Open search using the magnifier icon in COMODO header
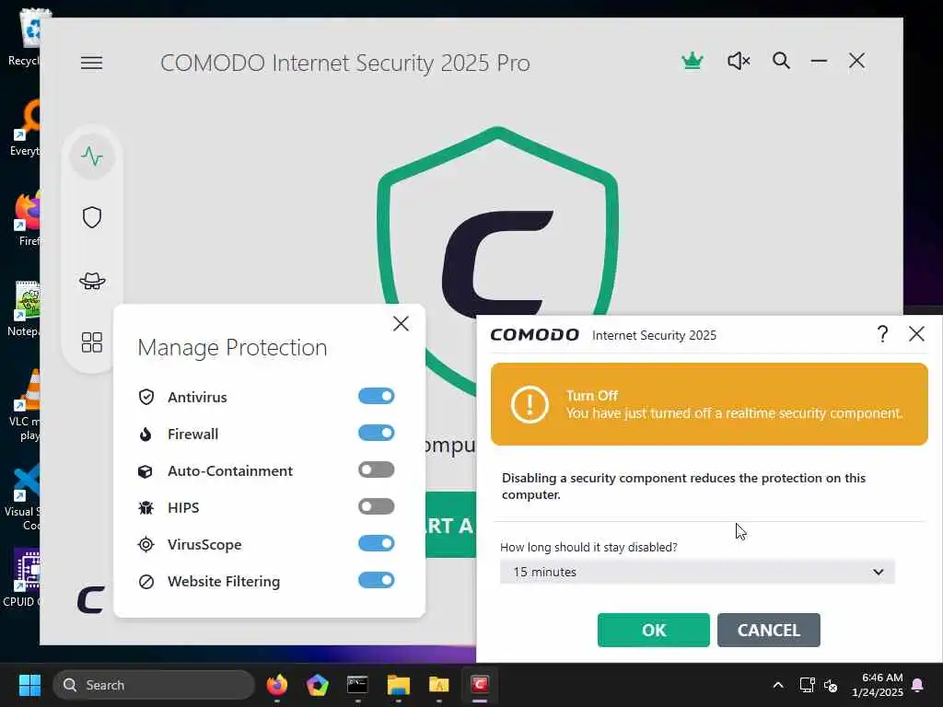 pos(781,61)
